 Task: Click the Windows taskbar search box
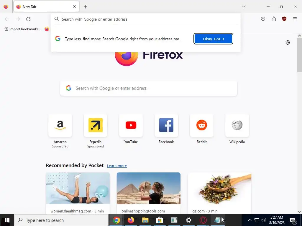(x=61, y=220)
